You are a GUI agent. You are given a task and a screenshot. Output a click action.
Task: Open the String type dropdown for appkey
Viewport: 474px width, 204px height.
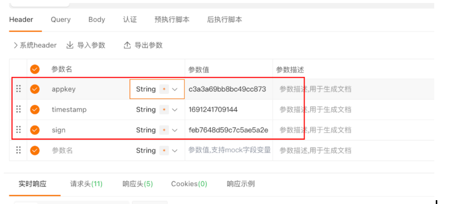[175, 89]
